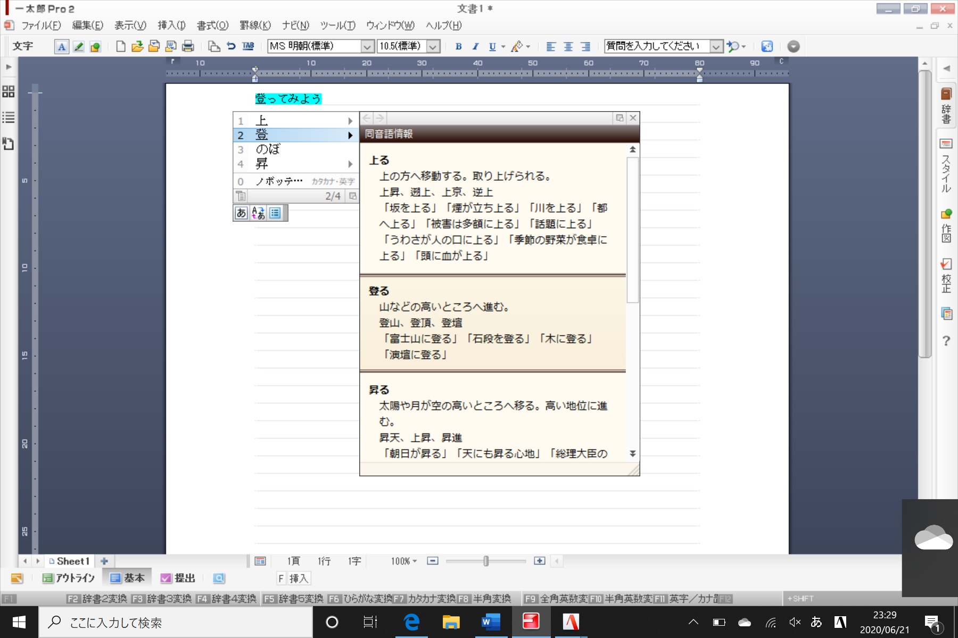
Task: Switch to アウトライン outline view
Action: point(68,578)
